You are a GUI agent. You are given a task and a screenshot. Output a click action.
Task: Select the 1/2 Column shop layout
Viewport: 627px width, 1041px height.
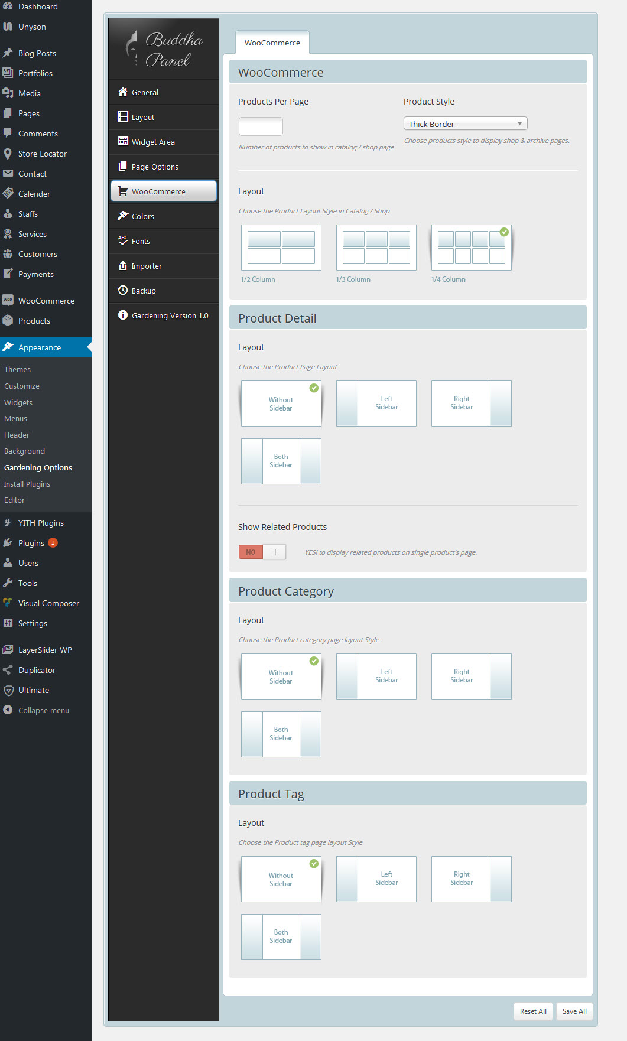point(281,248)
